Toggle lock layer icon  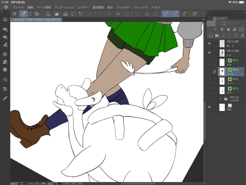pyautogui.click(x=228, y=29)
